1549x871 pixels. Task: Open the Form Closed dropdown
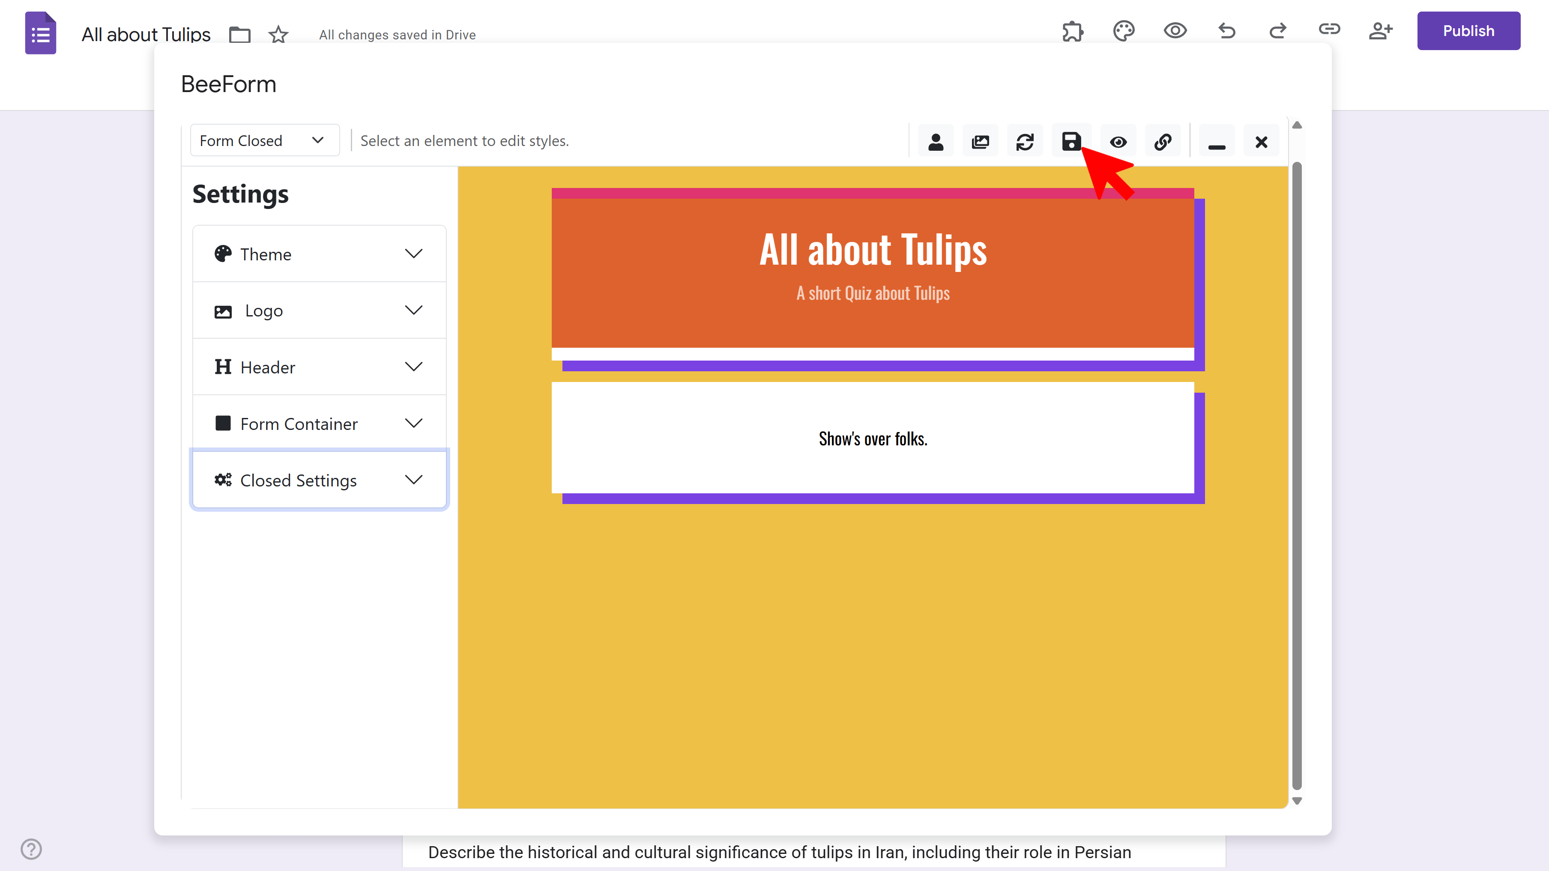click(x=265, y=140)
